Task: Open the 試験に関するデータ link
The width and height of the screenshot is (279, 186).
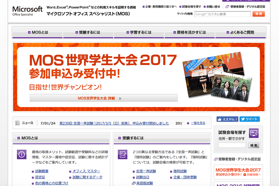Action: [x=88, y=177]
